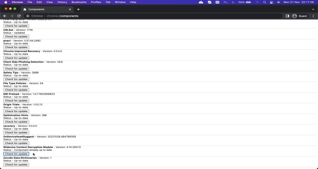Viewport: 318px width, 169px height.
Task: Check for update for MEI Preload
Action: pyautogui.click(x=16, y=101)
